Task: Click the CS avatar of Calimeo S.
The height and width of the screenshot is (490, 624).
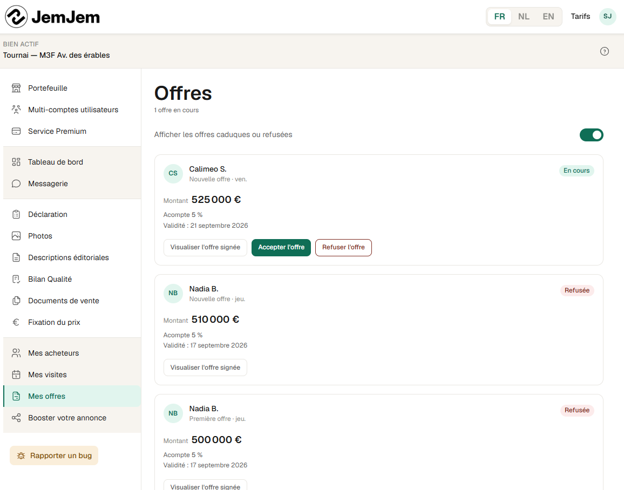Action: [173, 173]
